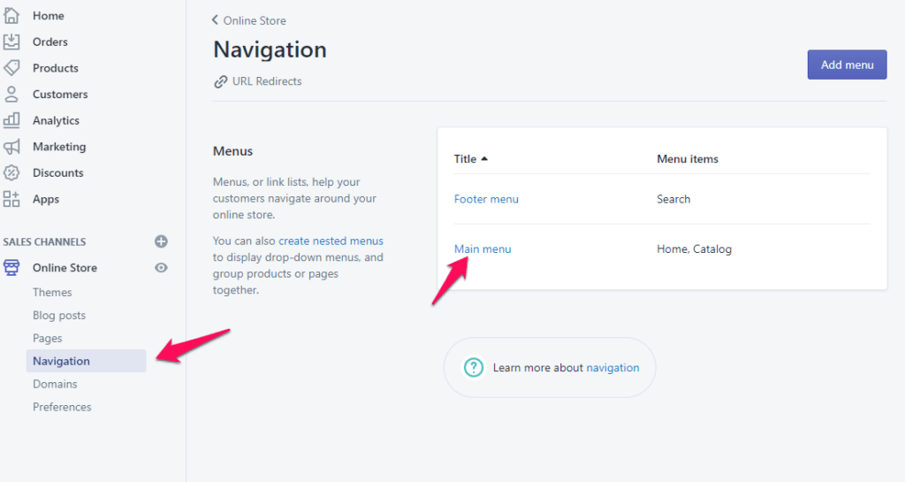Viewport: 905px width, 482px height.
Task: Open URL Redirects link
Action: (266, 81)
